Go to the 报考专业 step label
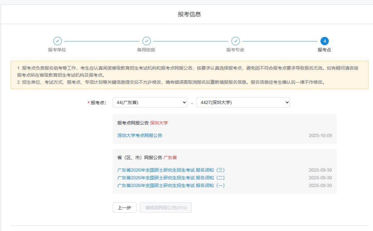The width and height of the screenshot is (373, 231). [x=235, y=50]
